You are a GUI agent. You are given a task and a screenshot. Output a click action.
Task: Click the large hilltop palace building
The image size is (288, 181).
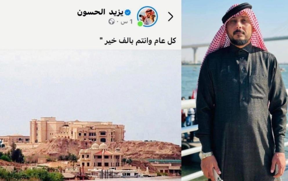point(77,130)
